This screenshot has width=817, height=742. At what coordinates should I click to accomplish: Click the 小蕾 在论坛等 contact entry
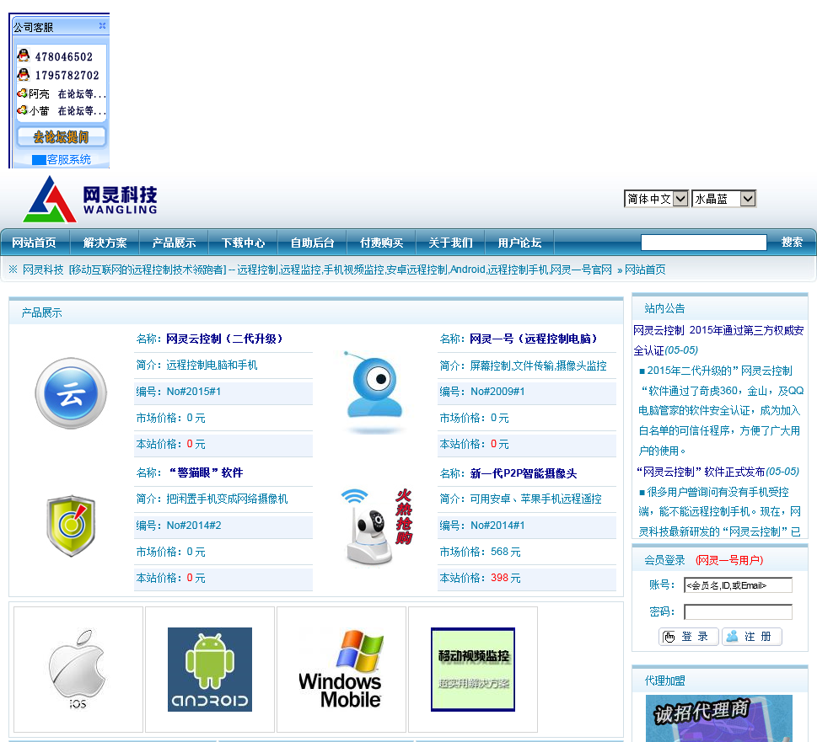(62, 111)
